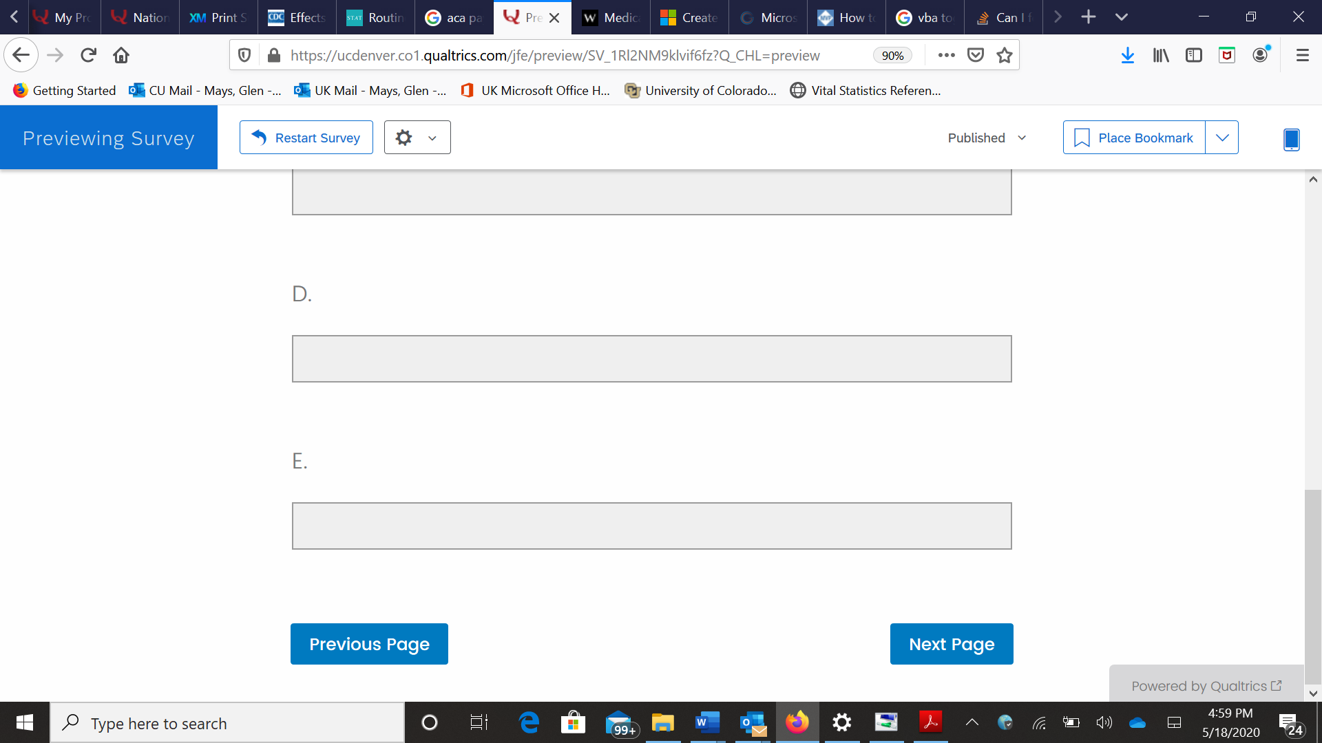Expand the survey settings gear dropdown
Image resolution: width=1322 pixels, height=743 pixels.
(417, 138)
